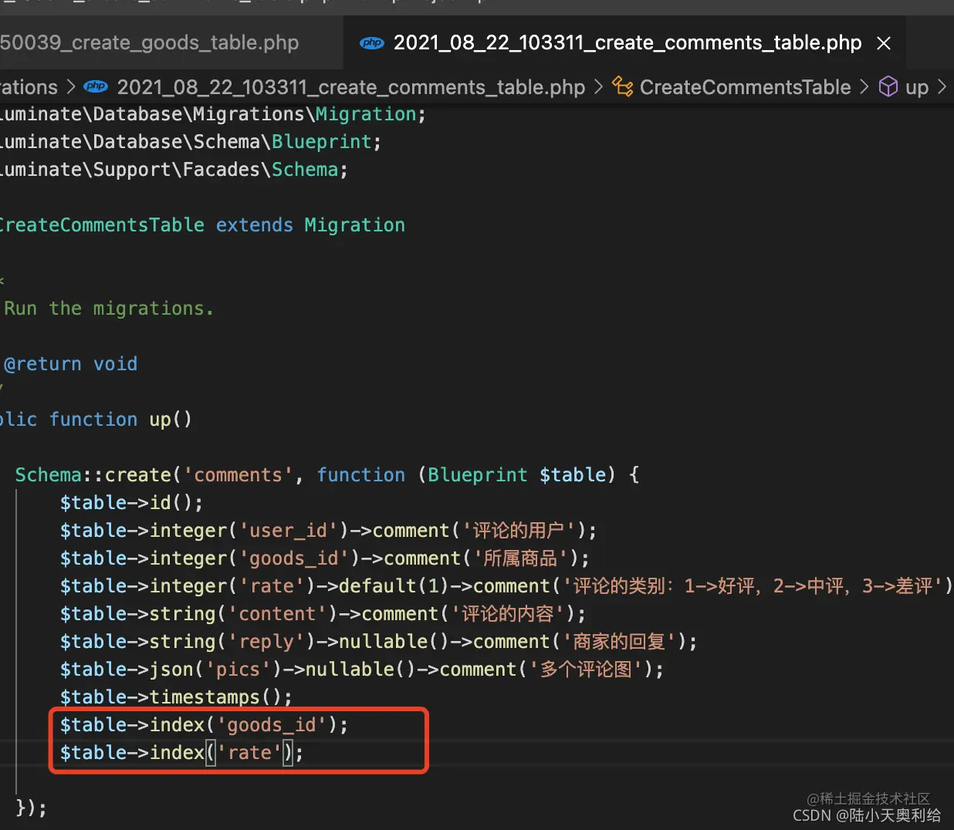Click the CreateCommentsTable class symbol icon

(x=623, y=86)
